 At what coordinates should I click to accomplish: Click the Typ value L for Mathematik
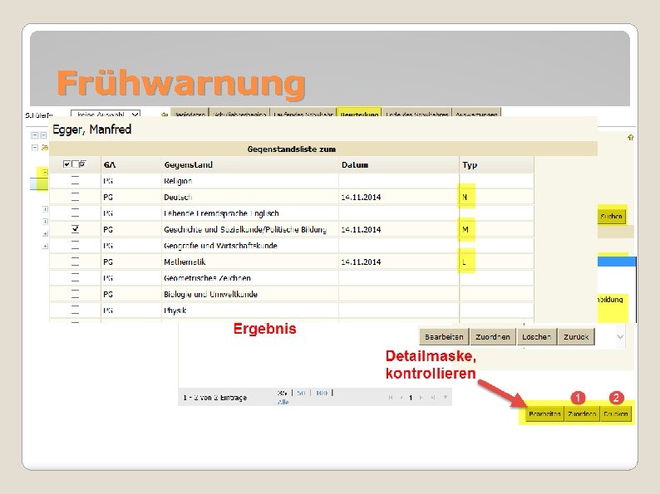pyautogui.click(x=465, y=262)
